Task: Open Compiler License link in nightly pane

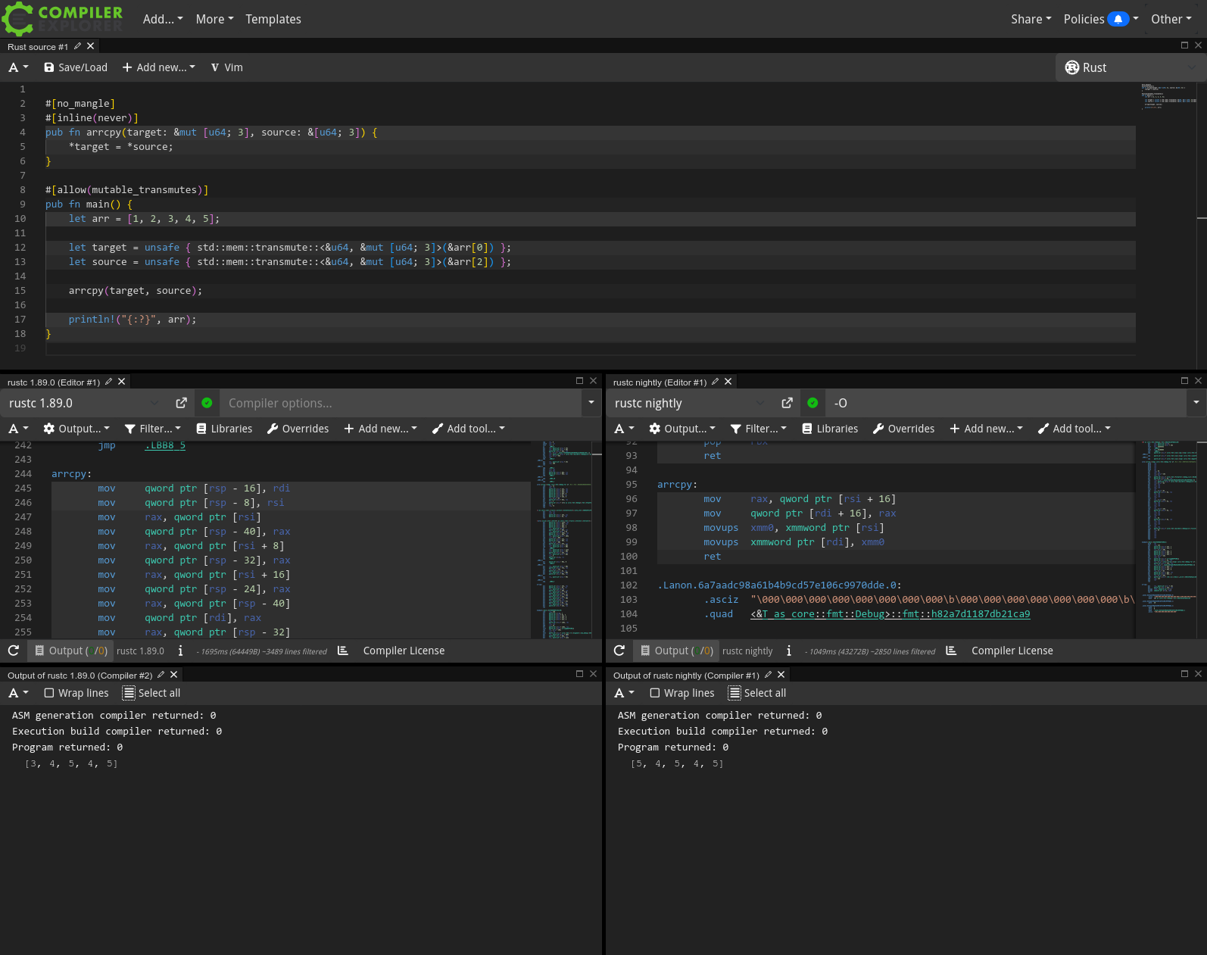Action: (x=1012, y=651)
